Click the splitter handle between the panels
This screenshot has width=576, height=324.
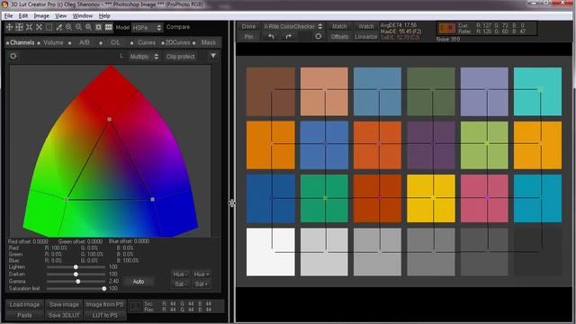coord(232,202)
